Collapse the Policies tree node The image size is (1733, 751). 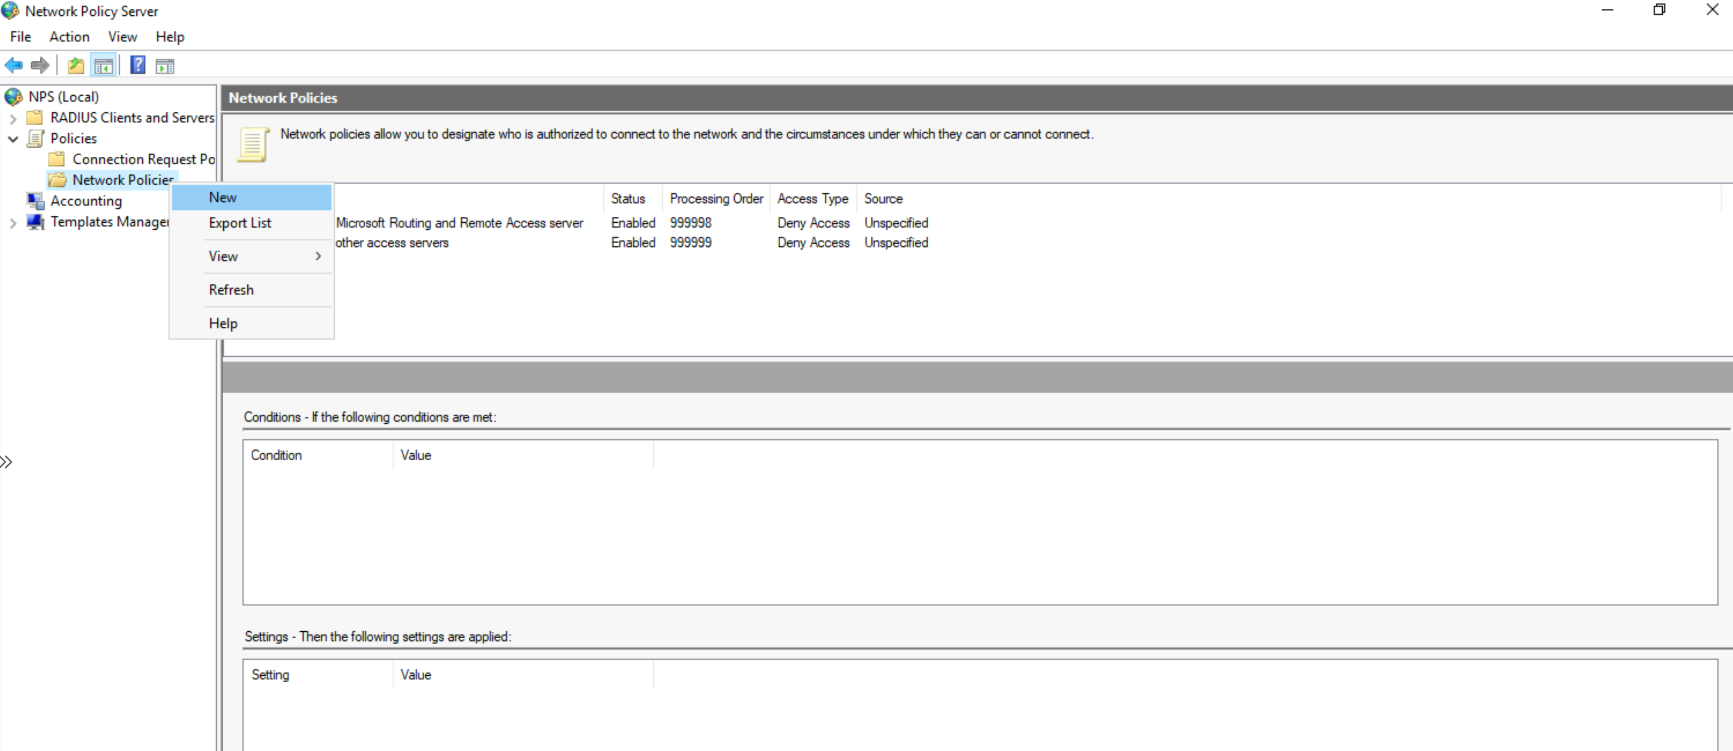[x=13, y=139]
